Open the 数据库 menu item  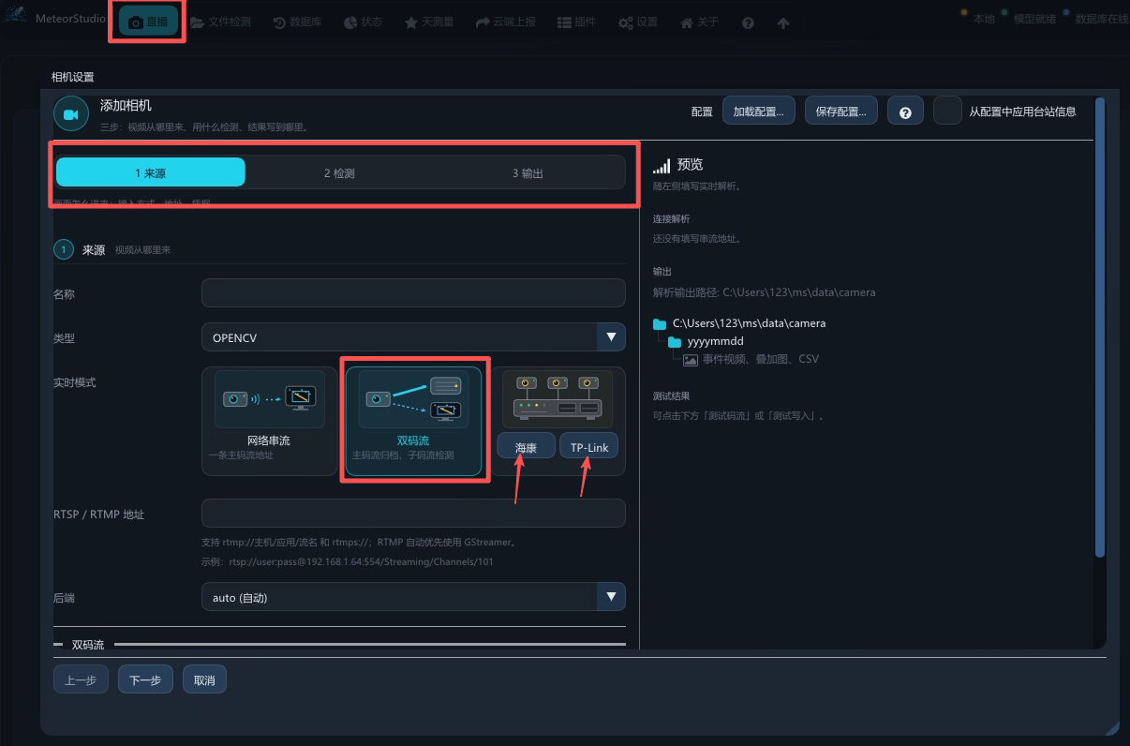point(298,22)
